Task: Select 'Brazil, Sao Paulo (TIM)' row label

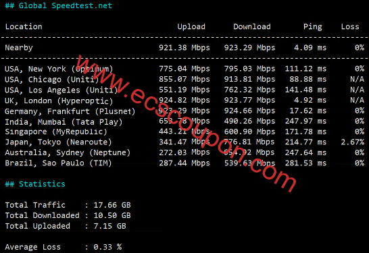Action: (x=58, y=163)
